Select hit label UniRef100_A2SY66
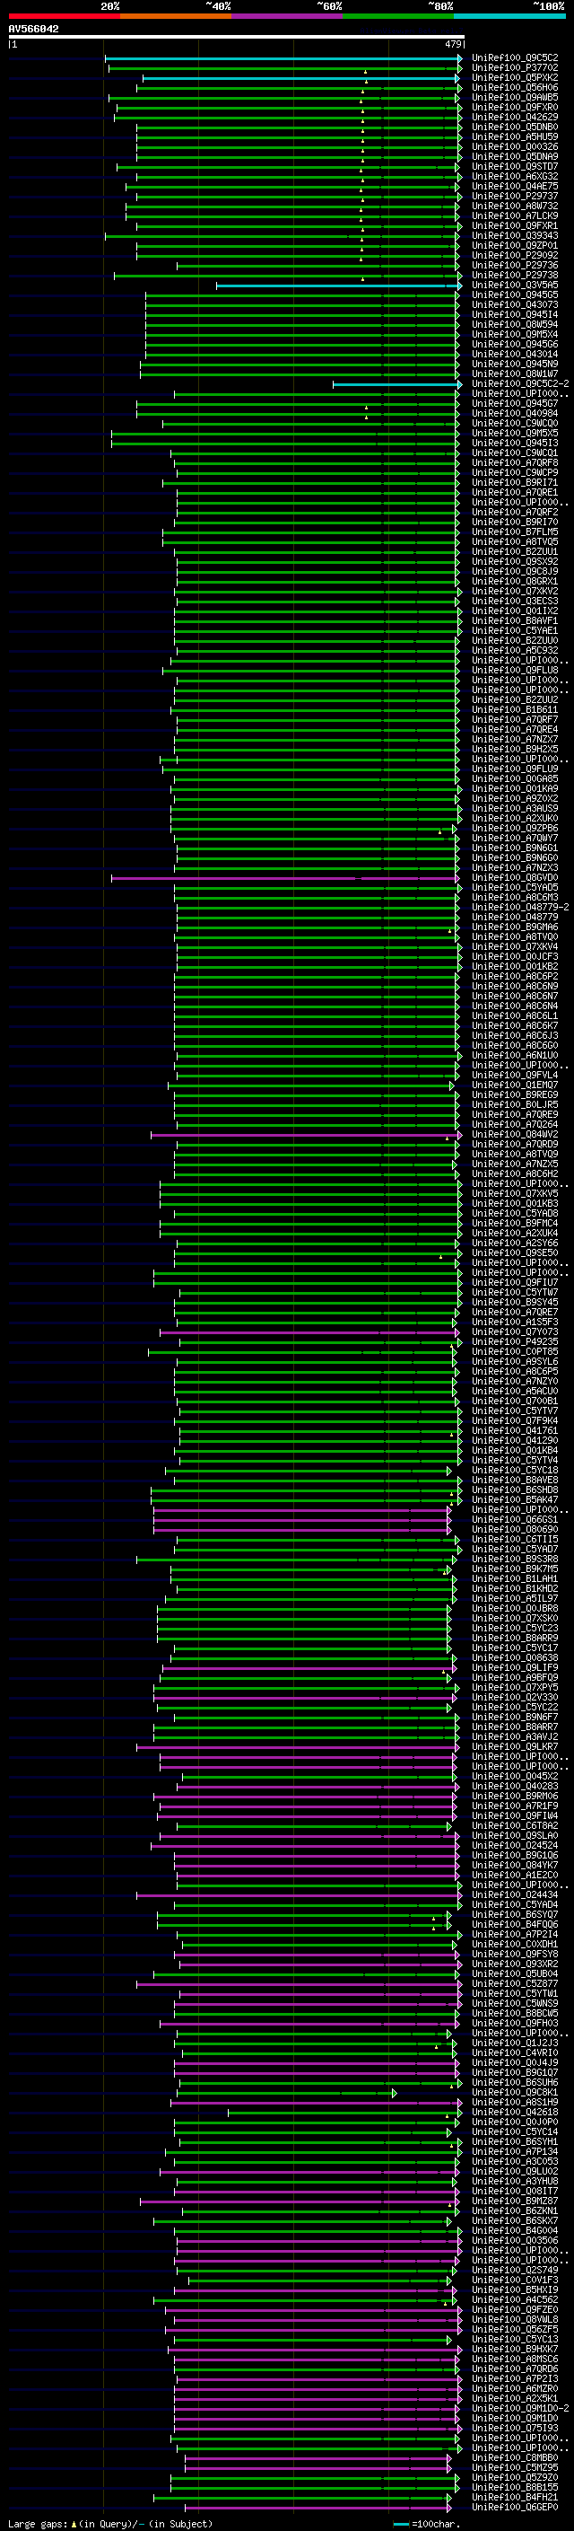This screenshot has width=574, height=2531. click(x=515, y=1244)
